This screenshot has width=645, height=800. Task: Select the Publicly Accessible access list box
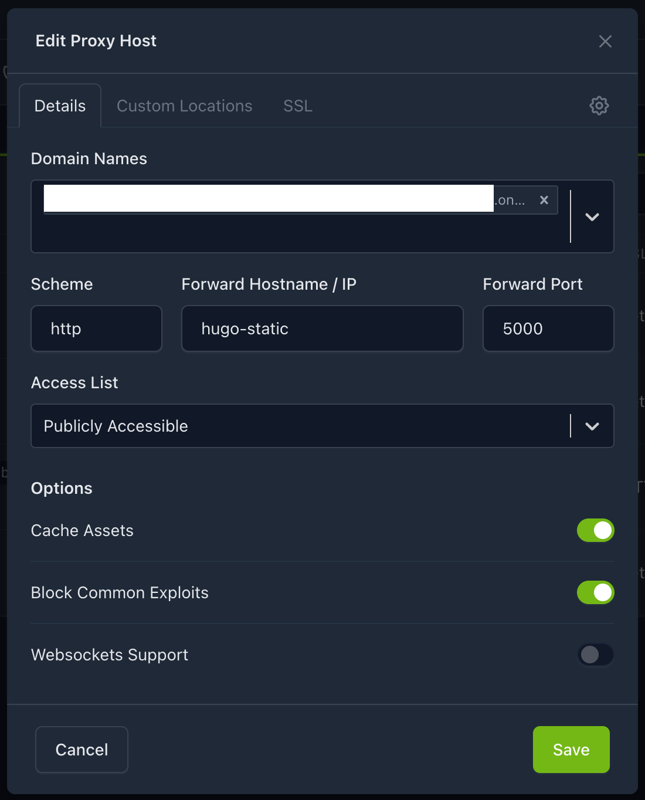tap(293, 426)
